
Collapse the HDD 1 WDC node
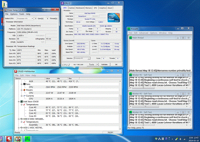[x=19, y=128]
